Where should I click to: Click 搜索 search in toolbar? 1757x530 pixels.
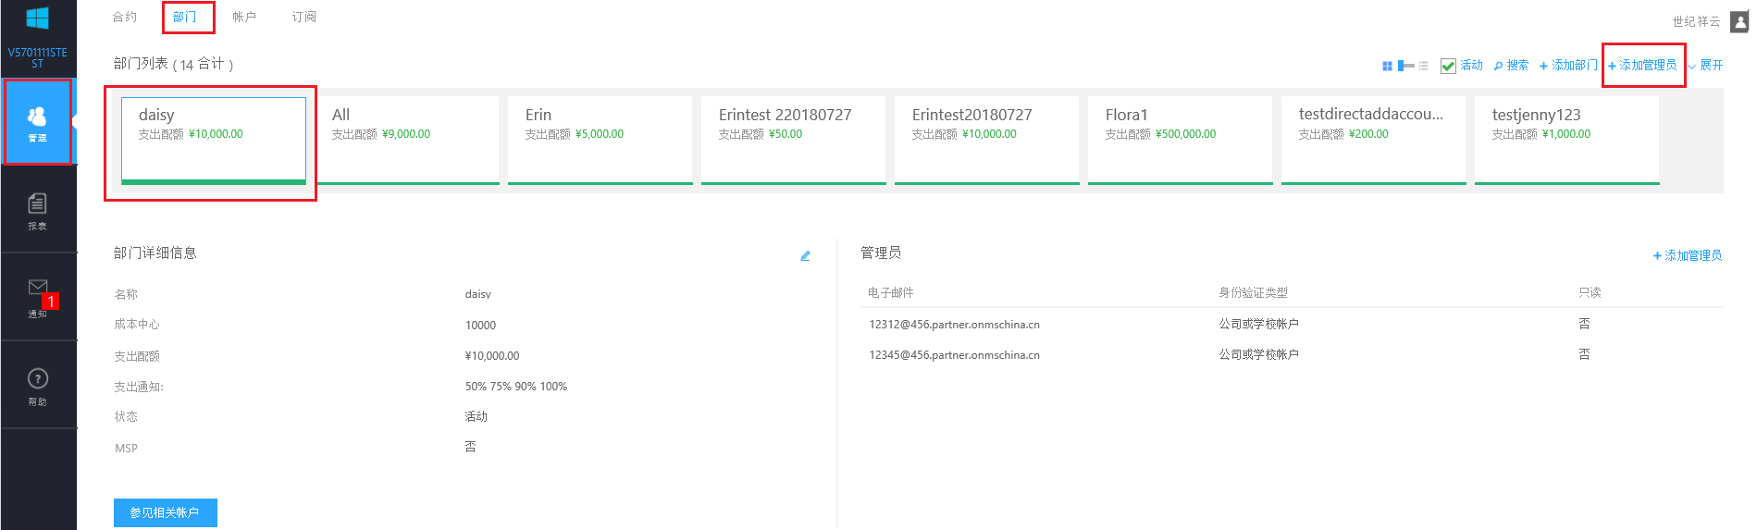point(1511,66)
